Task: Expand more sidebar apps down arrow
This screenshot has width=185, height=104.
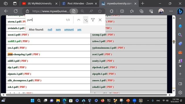Action: (x=180, y=66)
